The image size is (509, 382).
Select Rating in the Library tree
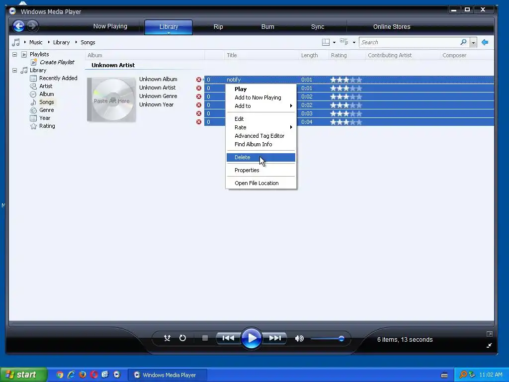tap(47, 126)
